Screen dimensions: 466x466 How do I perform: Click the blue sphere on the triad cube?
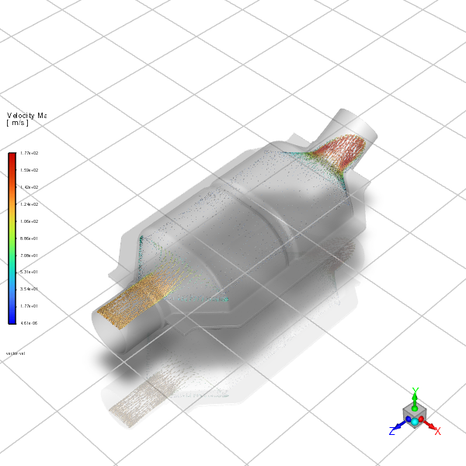tap(407, 419)
